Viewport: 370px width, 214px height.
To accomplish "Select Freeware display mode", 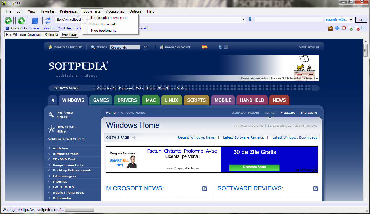I will (288, 112).
